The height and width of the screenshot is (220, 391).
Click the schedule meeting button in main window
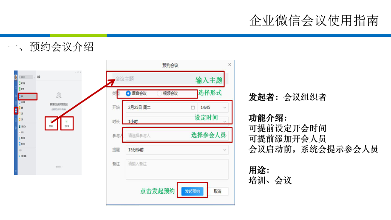click(51, 123)
